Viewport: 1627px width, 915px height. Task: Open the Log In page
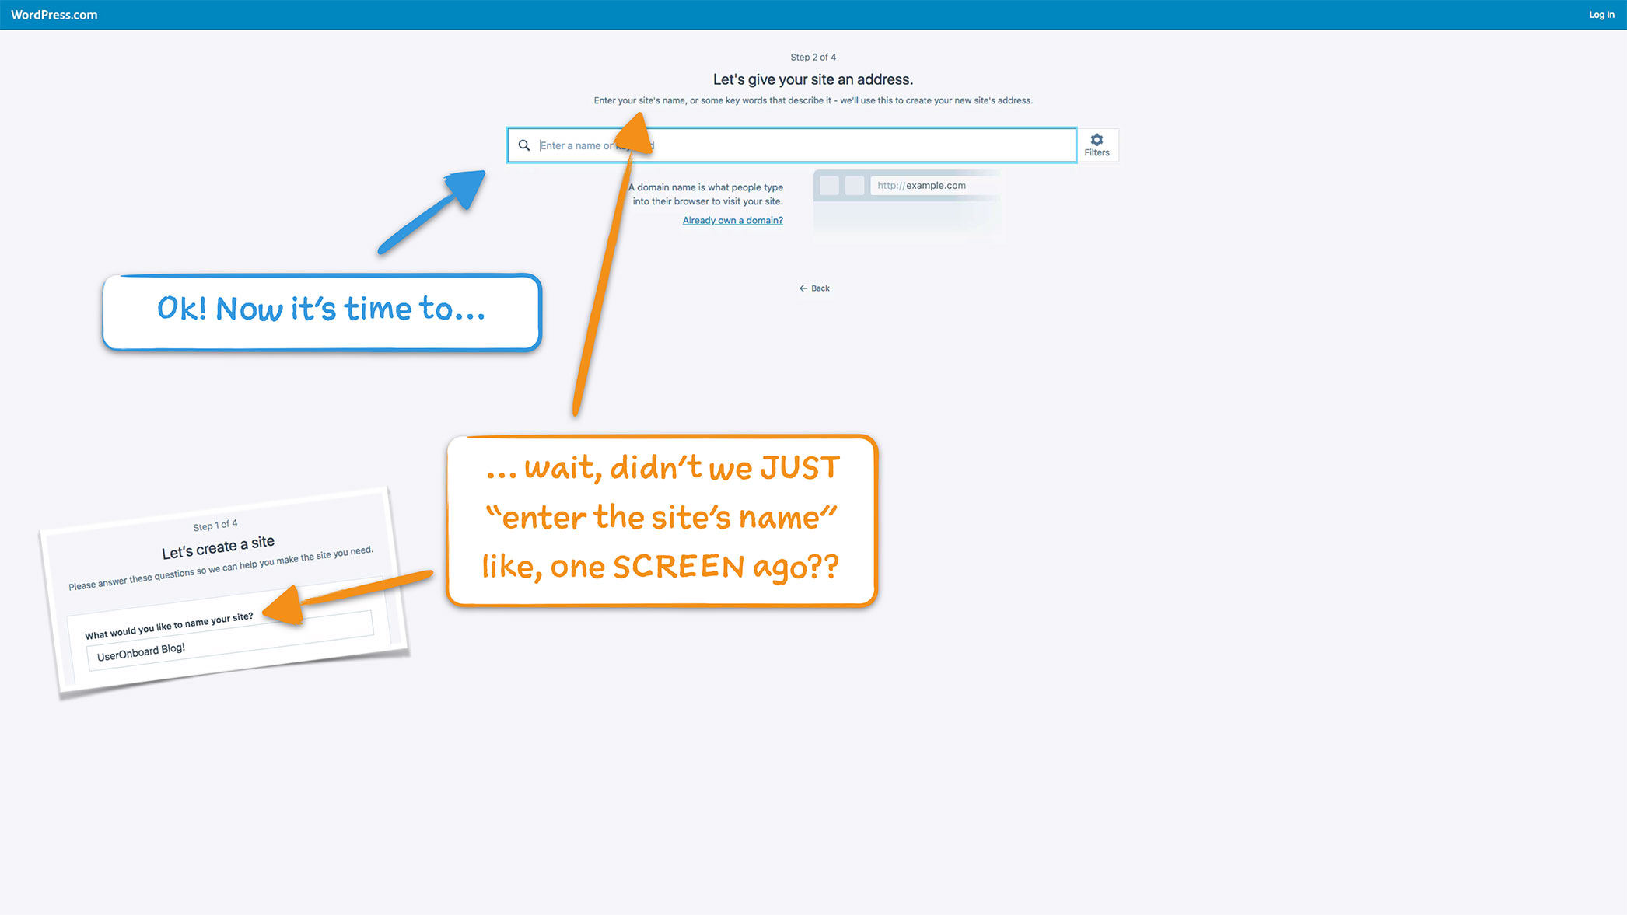[1601, 15]
